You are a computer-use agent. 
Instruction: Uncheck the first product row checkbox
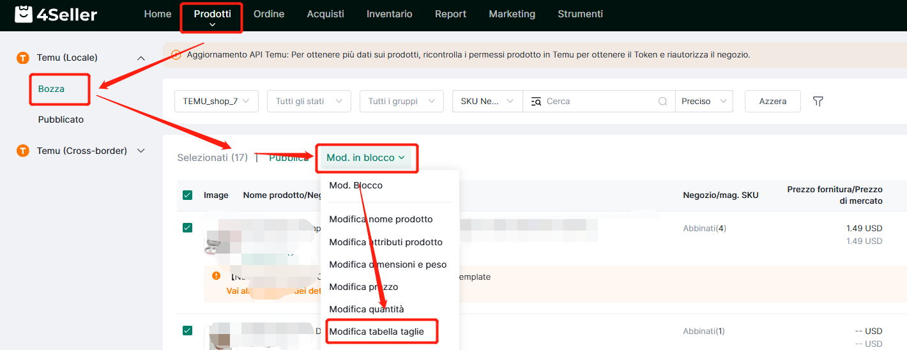[187, 227]
